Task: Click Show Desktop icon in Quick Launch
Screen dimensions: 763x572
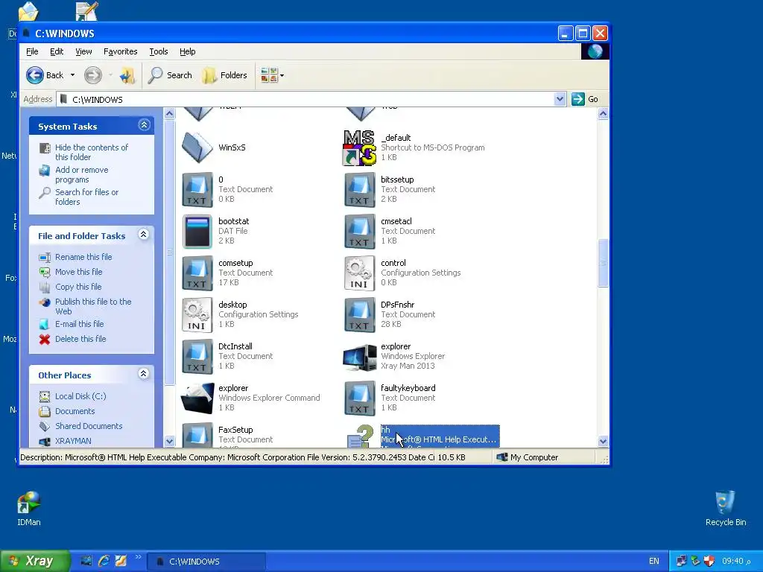Action: point(86,561)
